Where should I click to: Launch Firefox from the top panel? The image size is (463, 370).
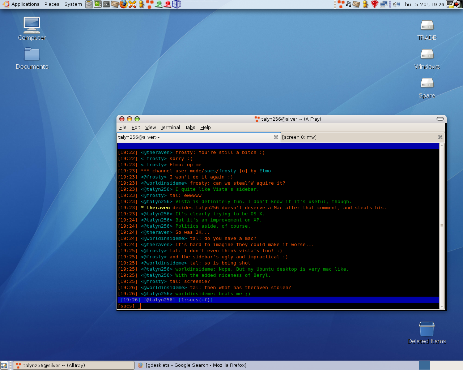coord(124,4)
